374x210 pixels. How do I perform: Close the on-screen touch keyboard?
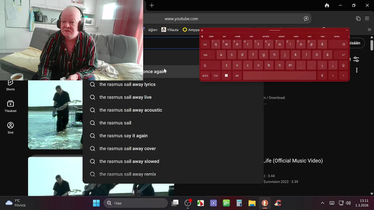[347, 30]
